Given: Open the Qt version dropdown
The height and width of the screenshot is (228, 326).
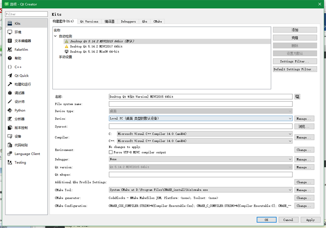Looking at the screenshot, I should click(x=201, y=167).
